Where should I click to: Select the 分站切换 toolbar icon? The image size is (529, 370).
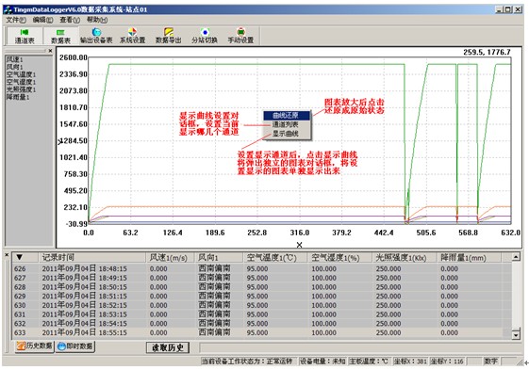click(205, 36)
